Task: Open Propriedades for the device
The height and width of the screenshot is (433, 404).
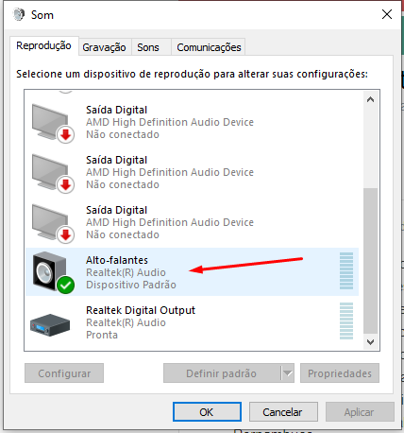Action: pos(340,373)
